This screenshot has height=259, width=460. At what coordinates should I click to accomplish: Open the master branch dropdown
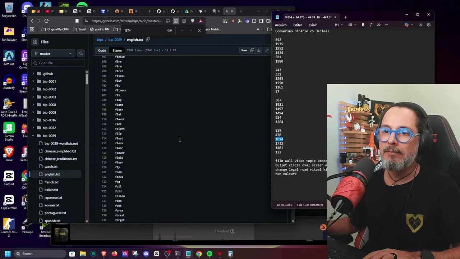tap(54, 54)
